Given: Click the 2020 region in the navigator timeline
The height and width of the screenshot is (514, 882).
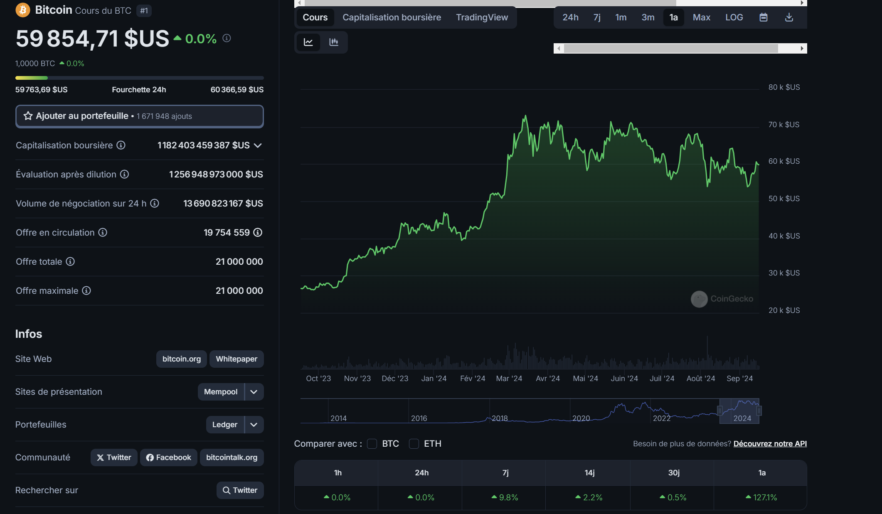Looking at the screenshot, I should pos(581,418).
